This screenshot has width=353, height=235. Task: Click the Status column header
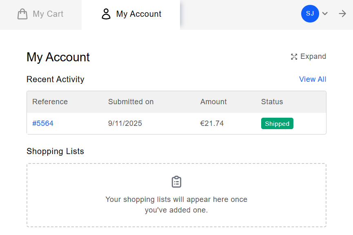272,102
